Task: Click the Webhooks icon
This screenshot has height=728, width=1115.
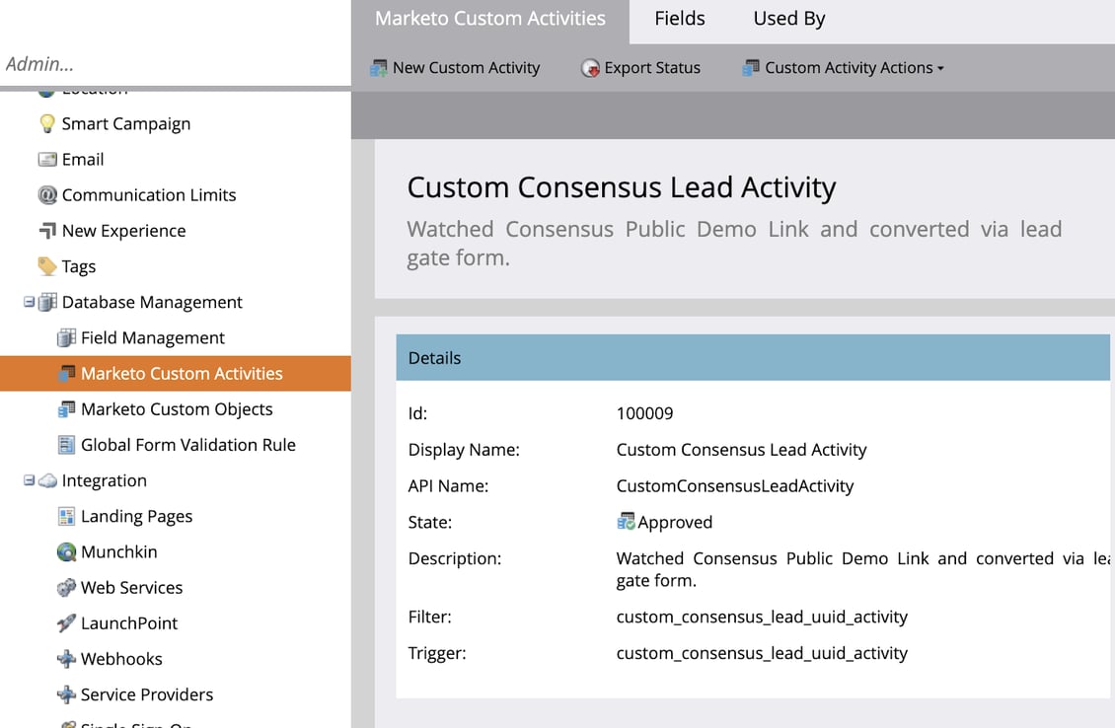Action: pyautogui.click(x=65, y=659)
